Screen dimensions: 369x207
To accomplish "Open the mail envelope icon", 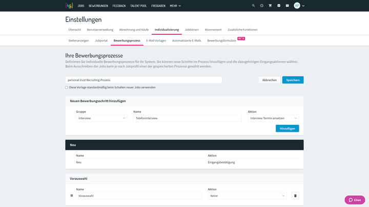I will coord(288,6).
